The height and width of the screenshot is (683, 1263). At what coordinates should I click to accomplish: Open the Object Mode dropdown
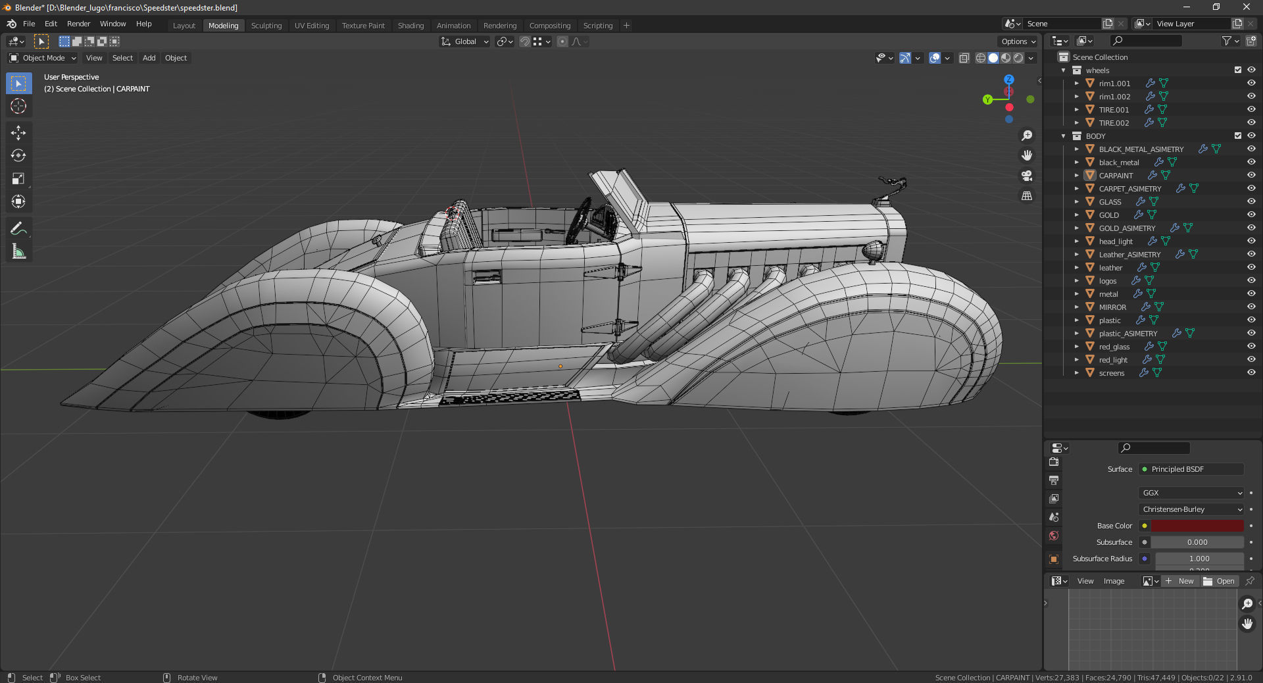point(43,58)
